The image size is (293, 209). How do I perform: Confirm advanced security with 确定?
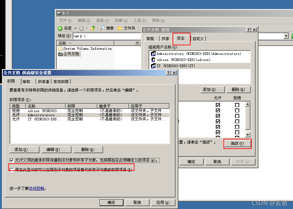[x=111, y=203]
